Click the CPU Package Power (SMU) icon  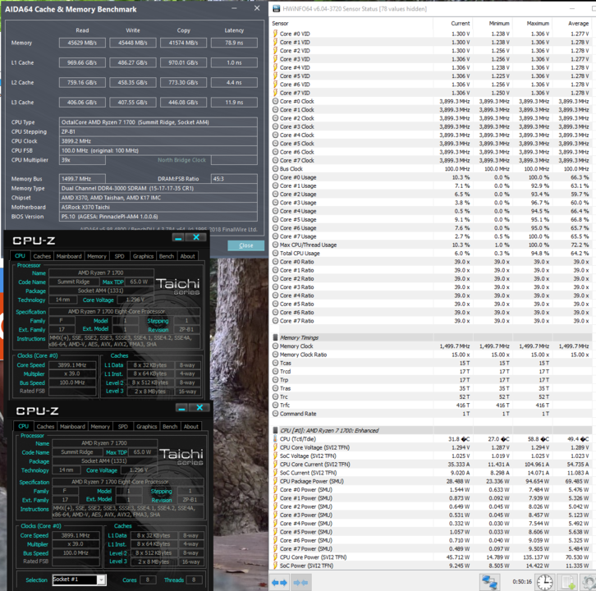click(276, 481)
